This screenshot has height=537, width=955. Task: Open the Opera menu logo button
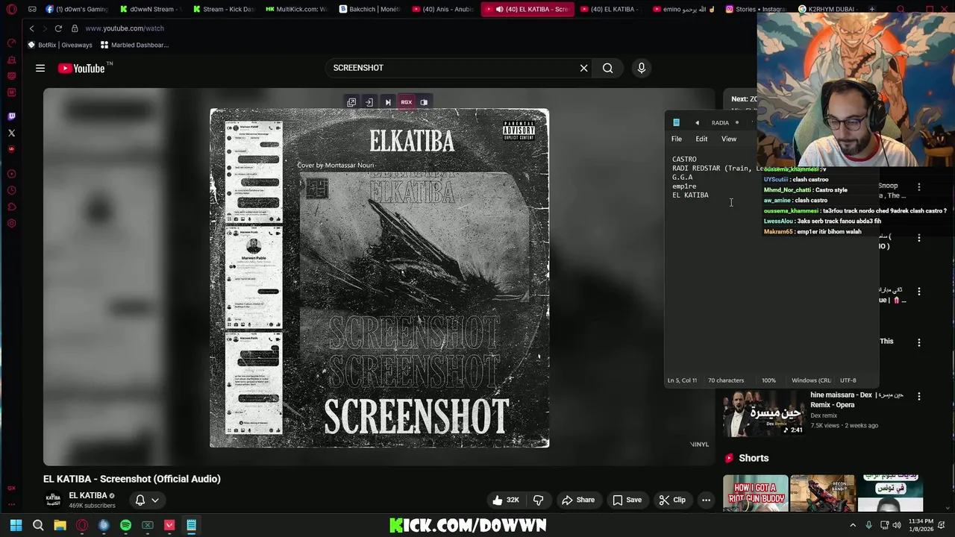tap(11, 9)
